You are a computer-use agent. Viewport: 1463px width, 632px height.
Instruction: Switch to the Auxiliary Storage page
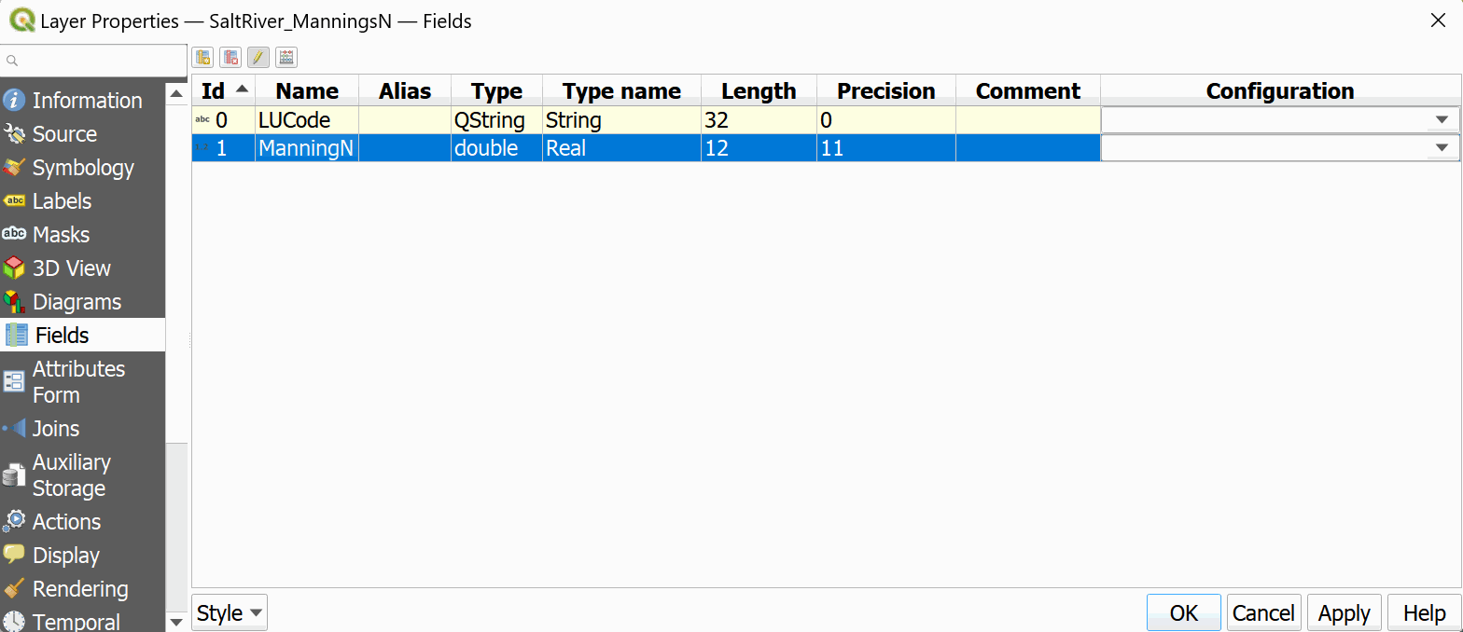(71, 475)
